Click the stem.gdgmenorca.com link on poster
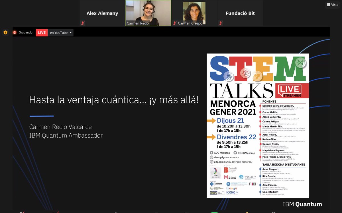The image size is (342, 213). pos(226,157)
